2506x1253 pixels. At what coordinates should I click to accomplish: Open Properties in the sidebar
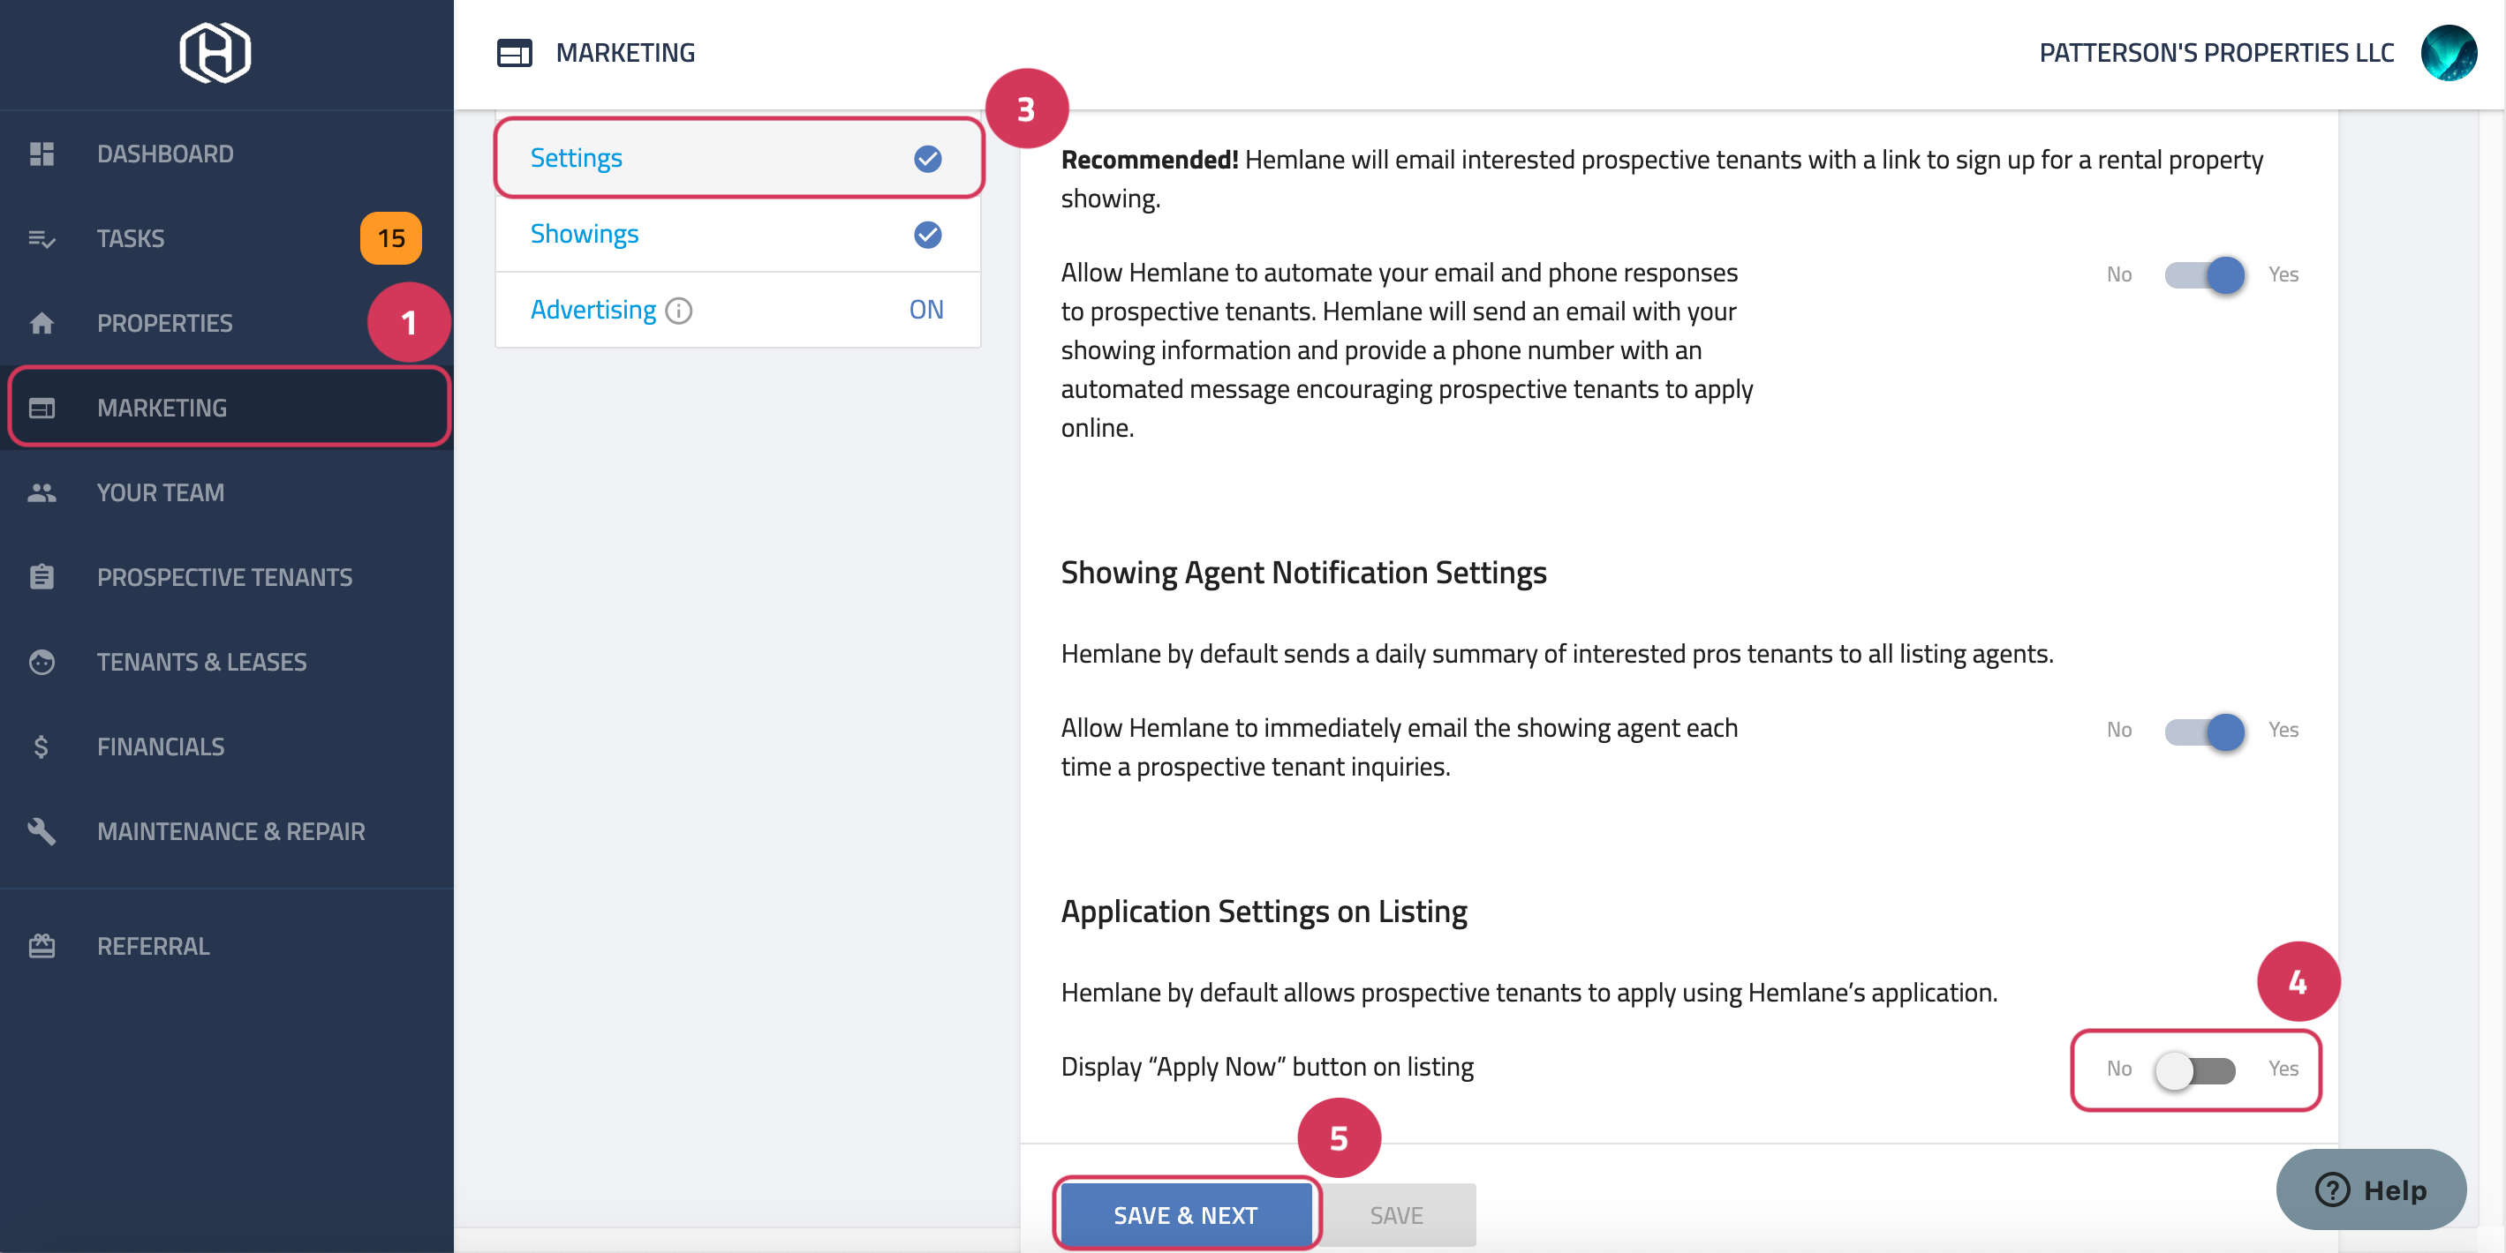click(227, 323)
